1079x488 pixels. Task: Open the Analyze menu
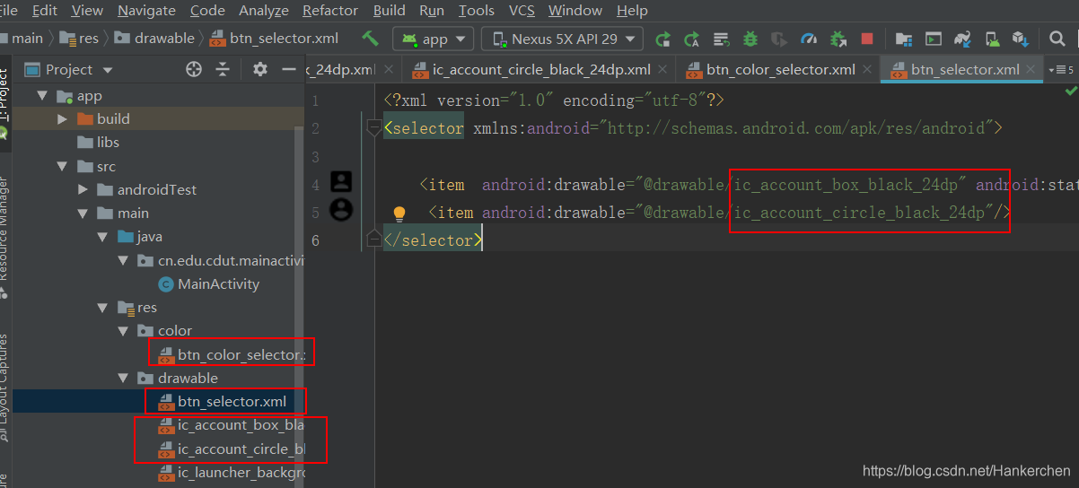point(264,11)
